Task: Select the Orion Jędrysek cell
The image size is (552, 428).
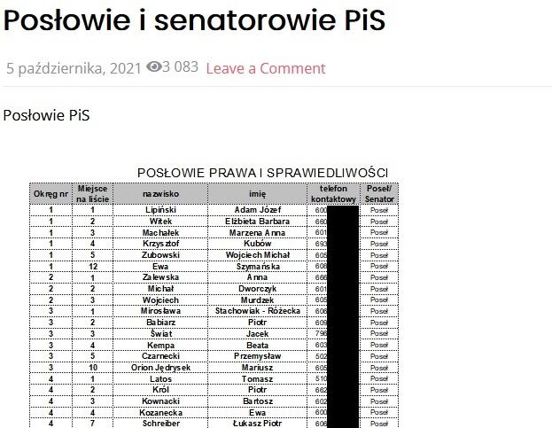Action: click(x=160, y=368)
